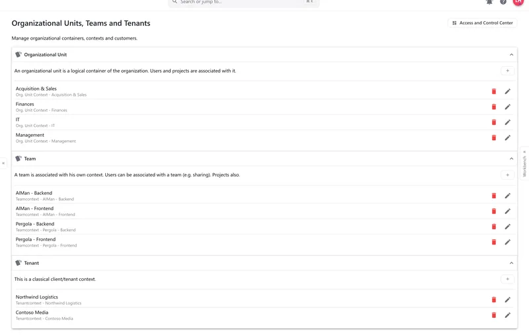Edit the Management organizational unit
This screenshot has width=529, height=335.
pos(507,138)
